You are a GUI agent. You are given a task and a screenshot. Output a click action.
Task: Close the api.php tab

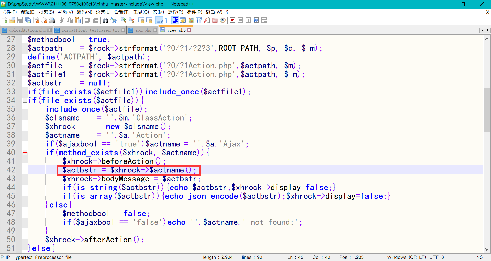coord(155,30)
